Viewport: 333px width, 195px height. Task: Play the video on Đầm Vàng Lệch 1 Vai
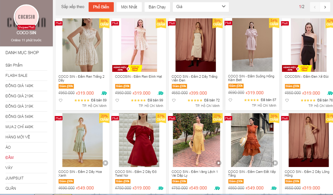(219, 163)
